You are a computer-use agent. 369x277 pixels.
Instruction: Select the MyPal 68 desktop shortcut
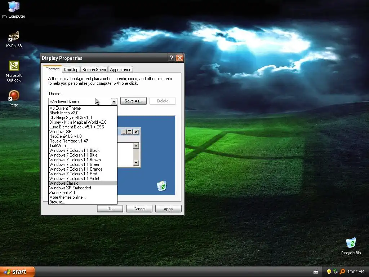(14, 39)
